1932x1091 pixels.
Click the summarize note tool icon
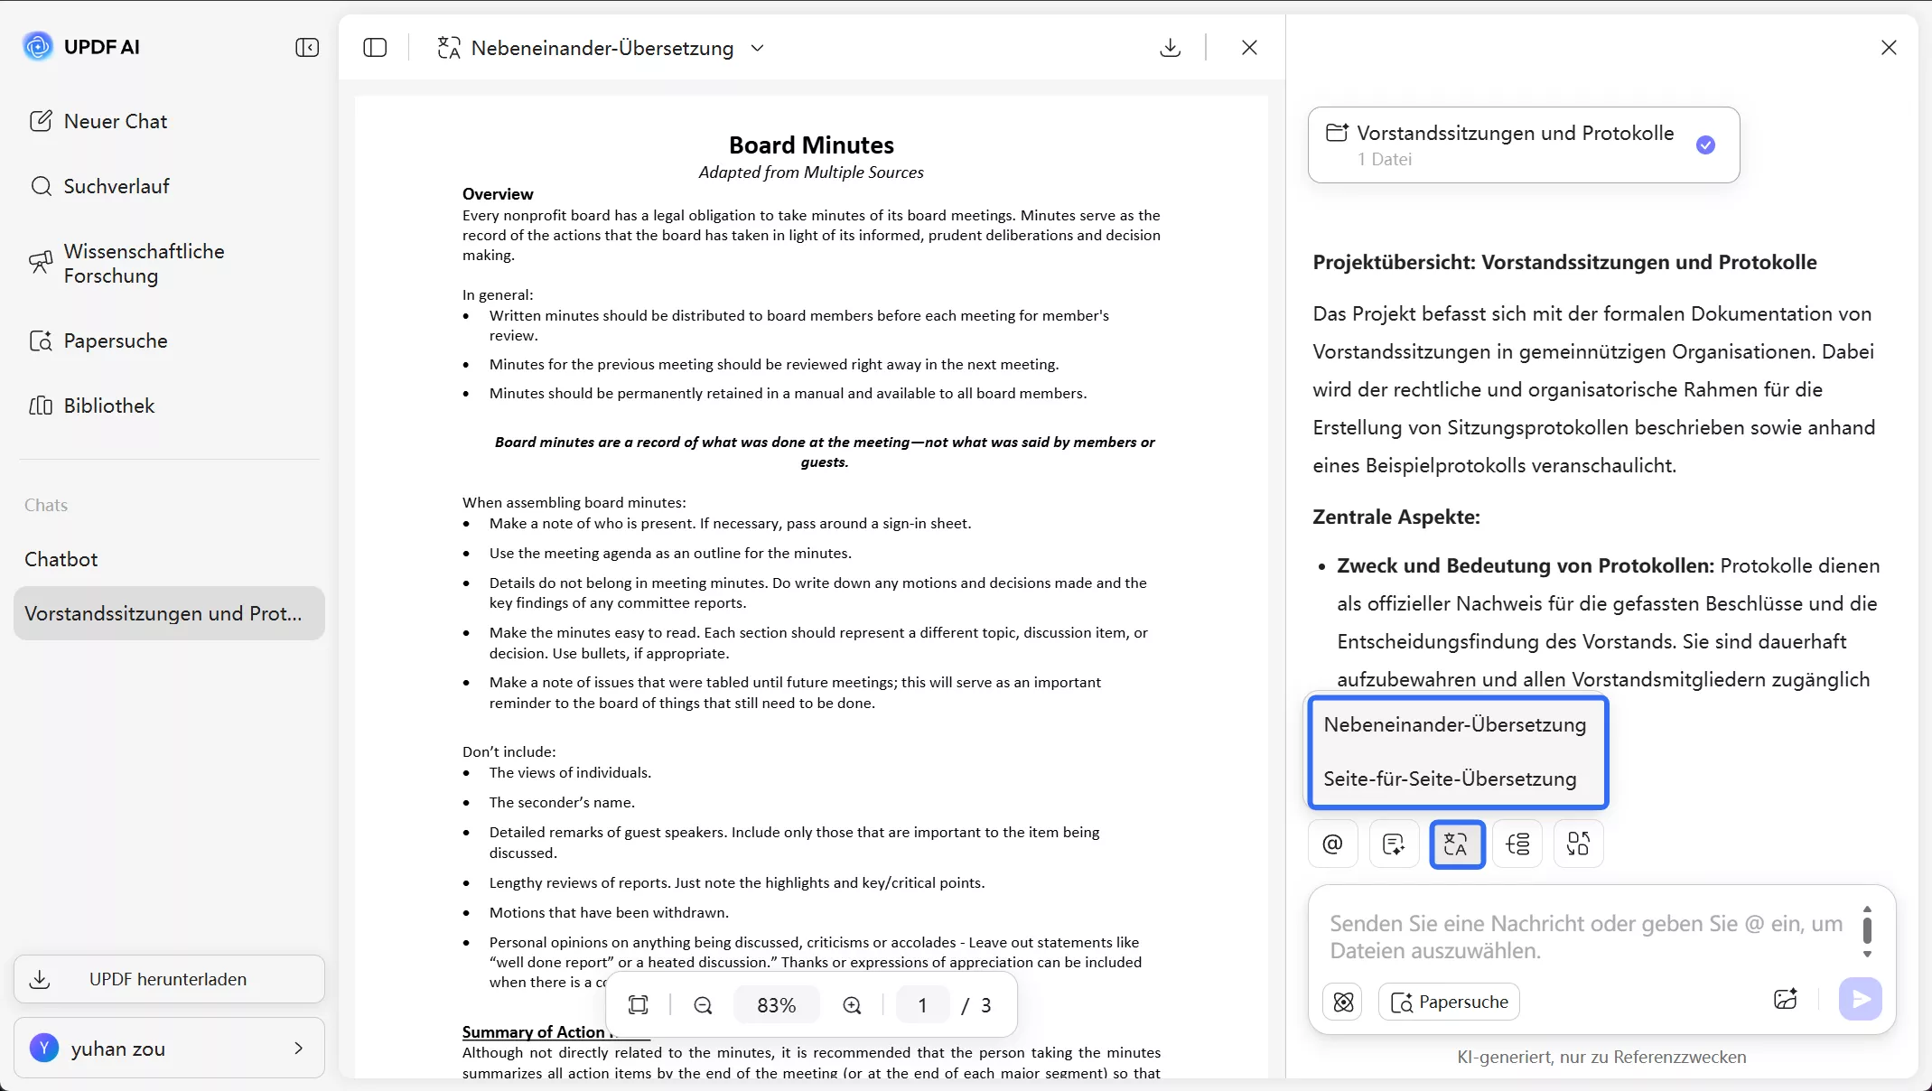click(1394, 844)
